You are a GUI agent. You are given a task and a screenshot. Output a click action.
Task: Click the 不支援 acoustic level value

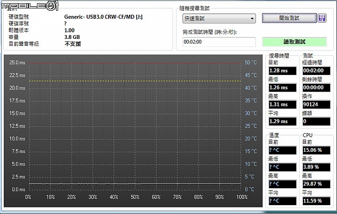point(73,44)
